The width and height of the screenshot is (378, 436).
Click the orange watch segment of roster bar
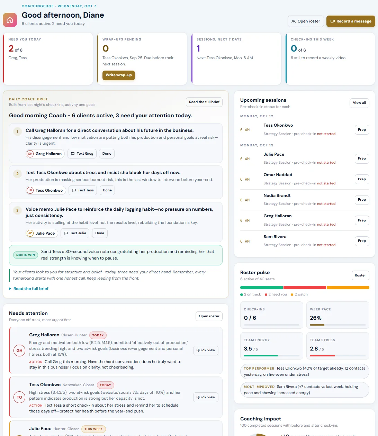tap(348, 288)
